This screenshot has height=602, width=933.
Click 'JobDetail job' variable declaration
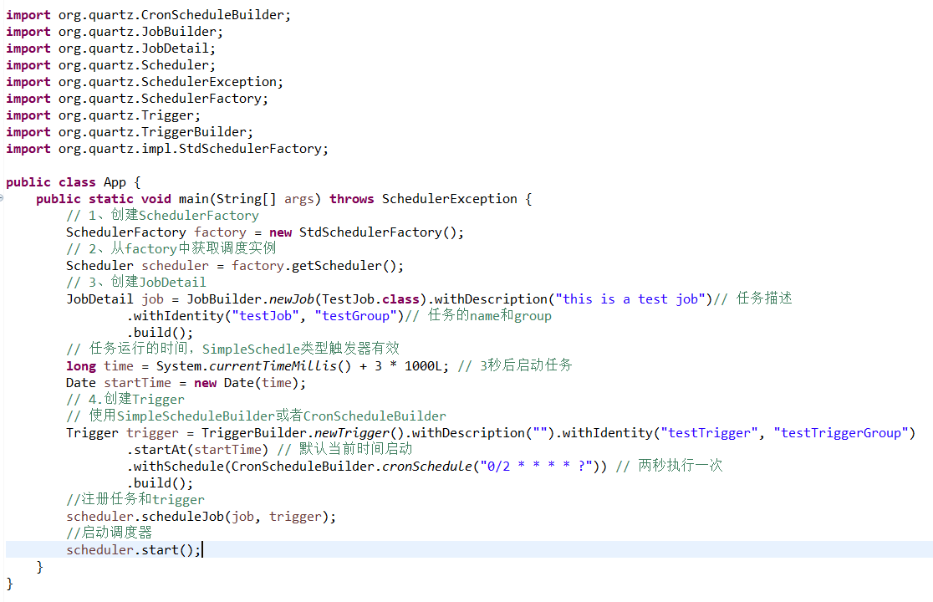pyautogui.click(x=115, y=298)
